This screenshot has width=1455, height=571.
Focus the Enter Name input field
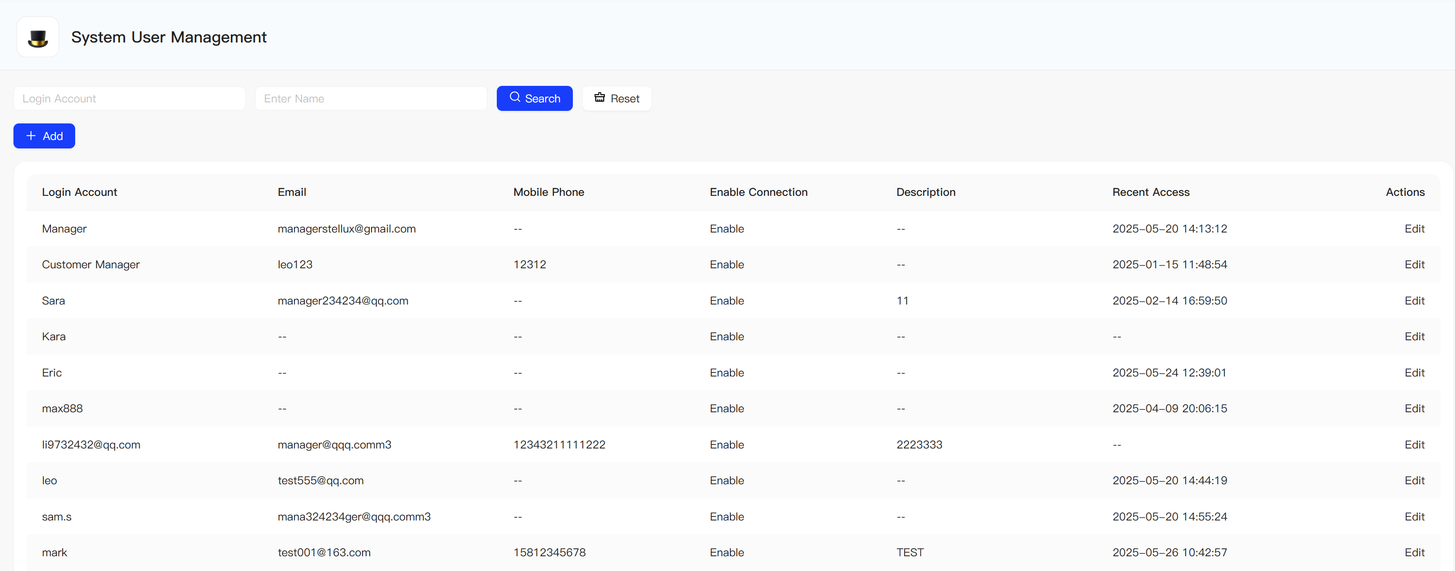[x=371, y=99]
